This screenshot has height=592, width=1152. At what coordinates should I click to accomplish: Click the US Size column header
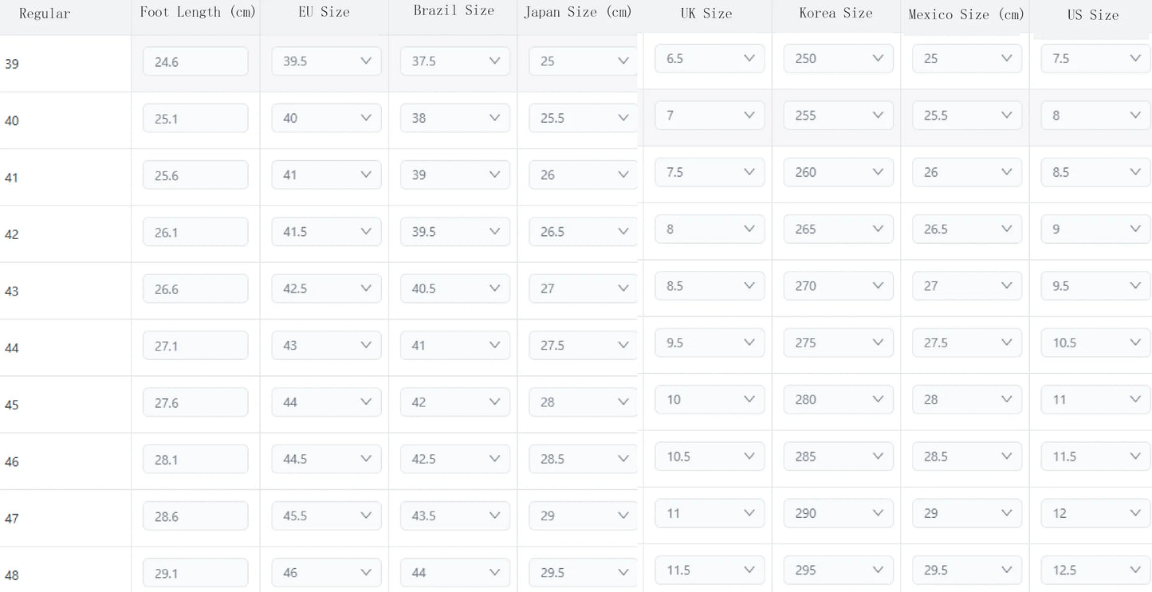tap(1093, 15)
